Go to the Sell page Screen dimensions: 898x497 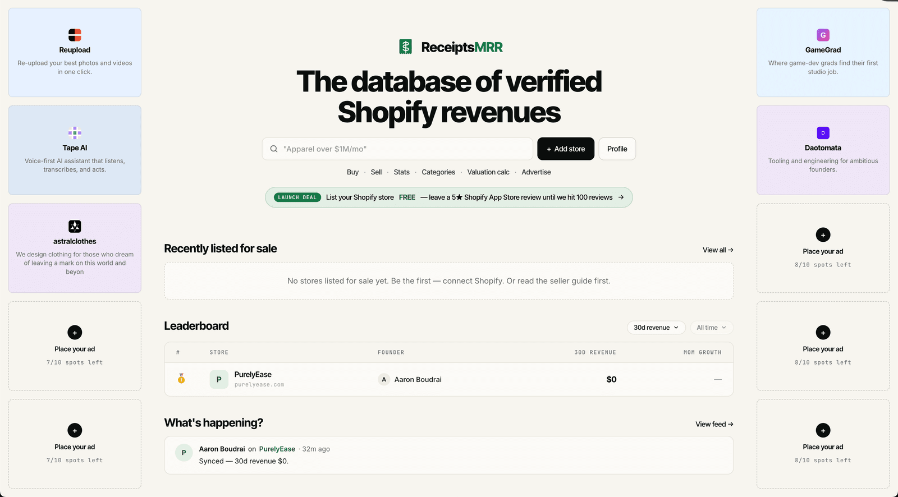click(x=376, y=172)
